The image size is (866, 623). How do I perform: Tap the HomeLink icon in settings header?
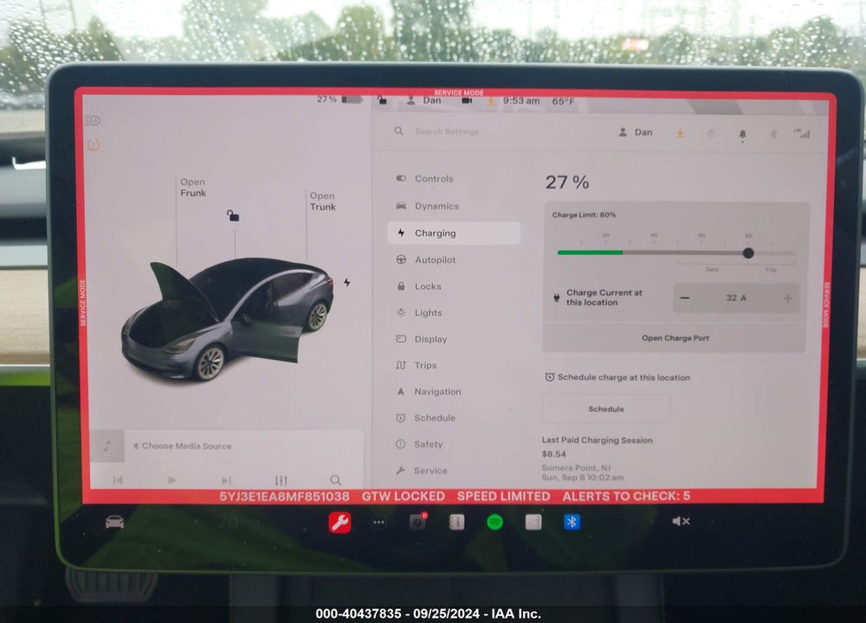(x=711, y=133)
